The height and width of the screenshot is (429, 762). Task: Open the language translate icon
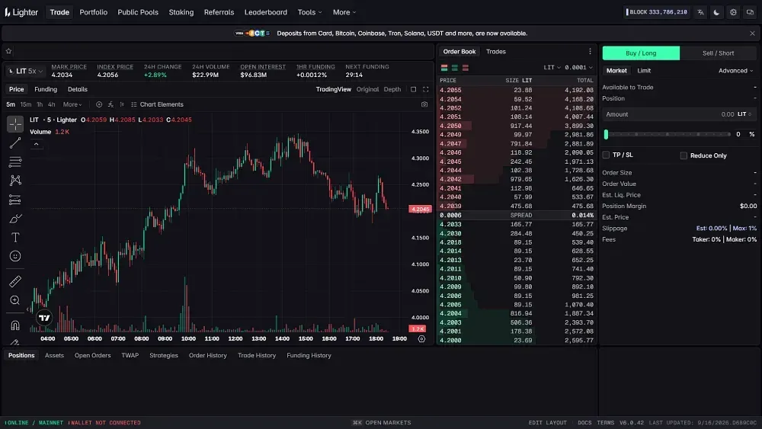coord(700,12)
